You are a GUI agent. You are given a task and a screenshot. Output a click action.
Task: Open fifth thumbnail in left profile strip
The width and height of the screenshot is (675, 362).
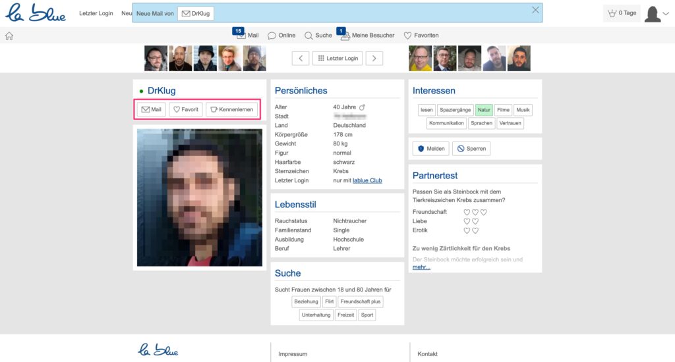[x=254, y=59]
